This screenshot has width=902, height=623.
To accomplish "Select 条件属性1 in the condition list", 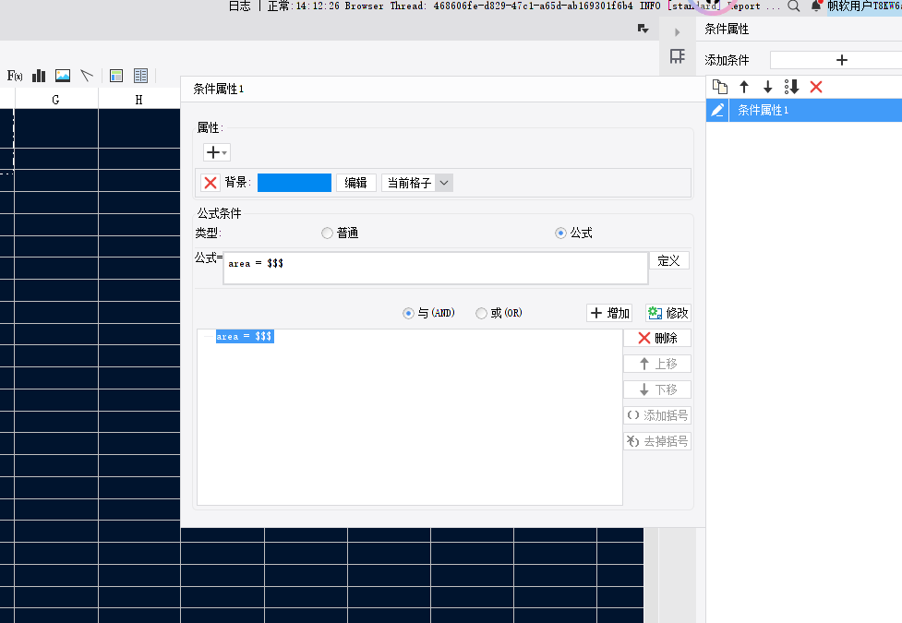I will pos(764,110).
